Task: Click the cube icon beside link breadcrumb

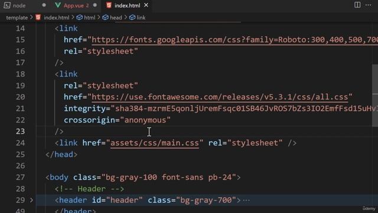Action: click(x=132, y=17)
